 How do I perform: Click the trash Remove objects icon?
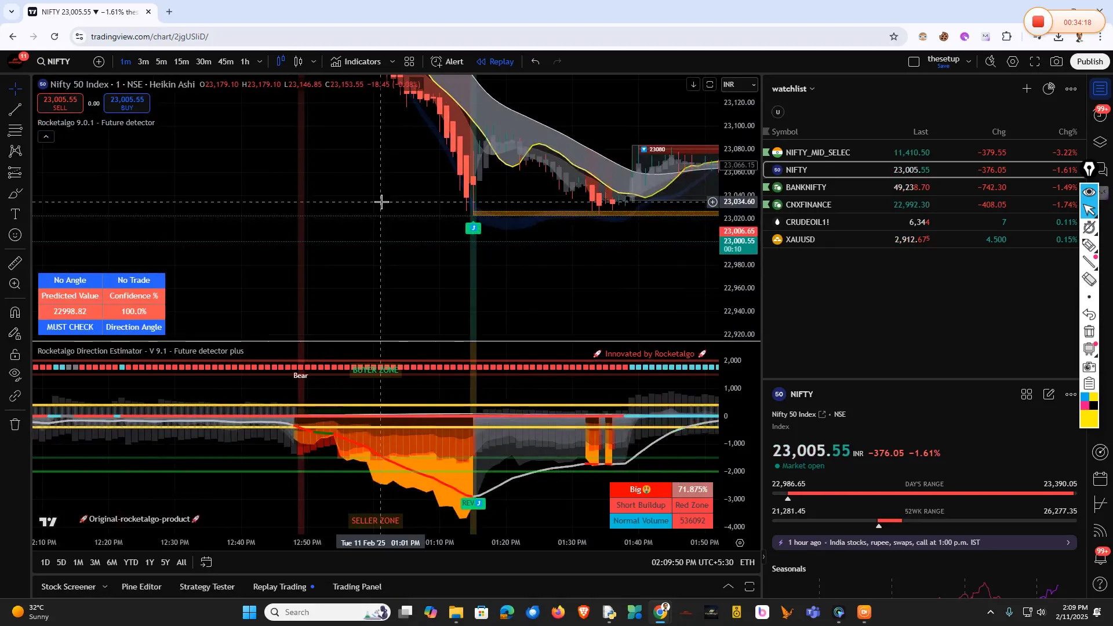[15, 424]
